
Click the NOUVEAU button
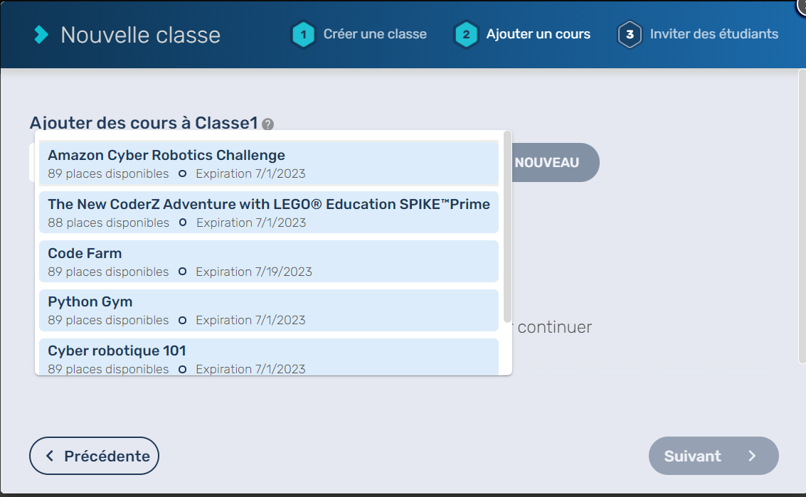[548, 163]
